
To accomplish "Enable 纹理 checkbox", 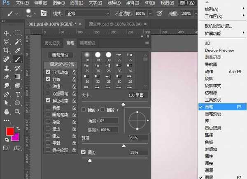I will (48, 86).
